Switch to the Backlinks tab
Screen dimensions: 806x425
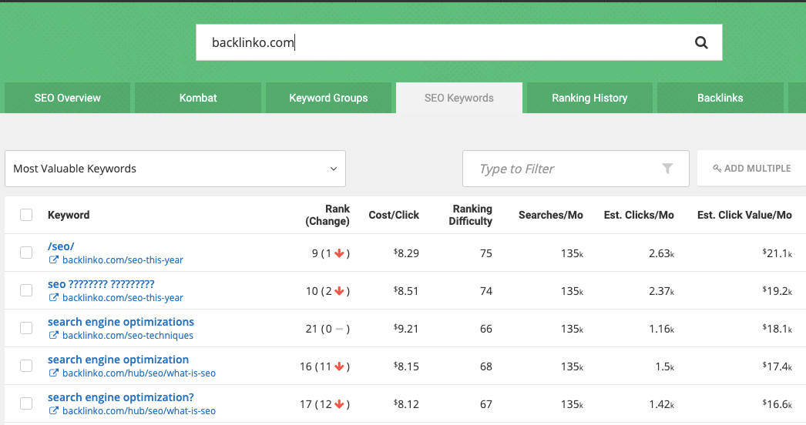tap(720, 98)
